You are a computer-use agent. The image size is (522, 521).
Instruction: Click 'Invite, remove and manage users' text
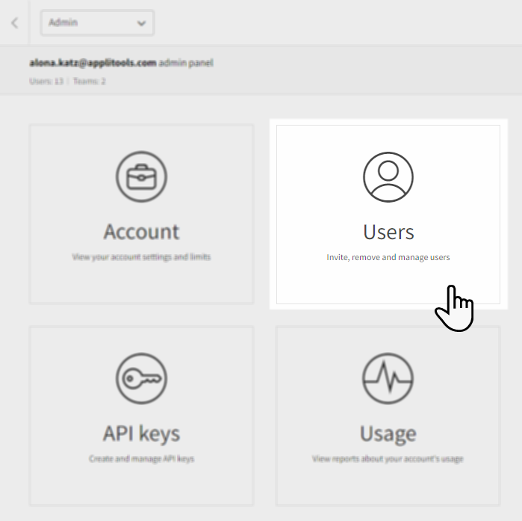(388, 257)
